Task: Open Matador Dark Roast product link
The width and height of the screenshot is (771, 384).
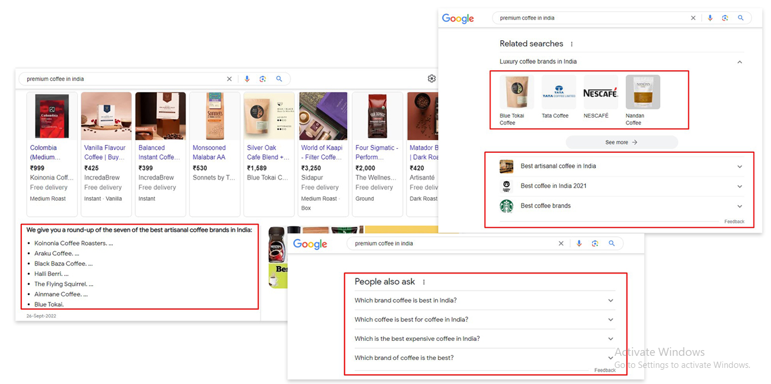Action: click(424, 152)
